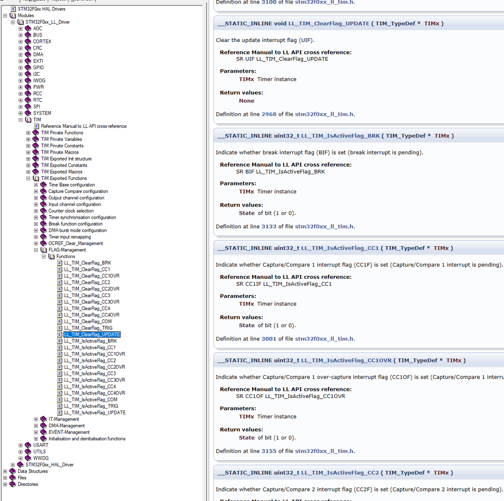Expand the DMA-Management node
Viewport: 504px width, 501px height.
point(36,426)
